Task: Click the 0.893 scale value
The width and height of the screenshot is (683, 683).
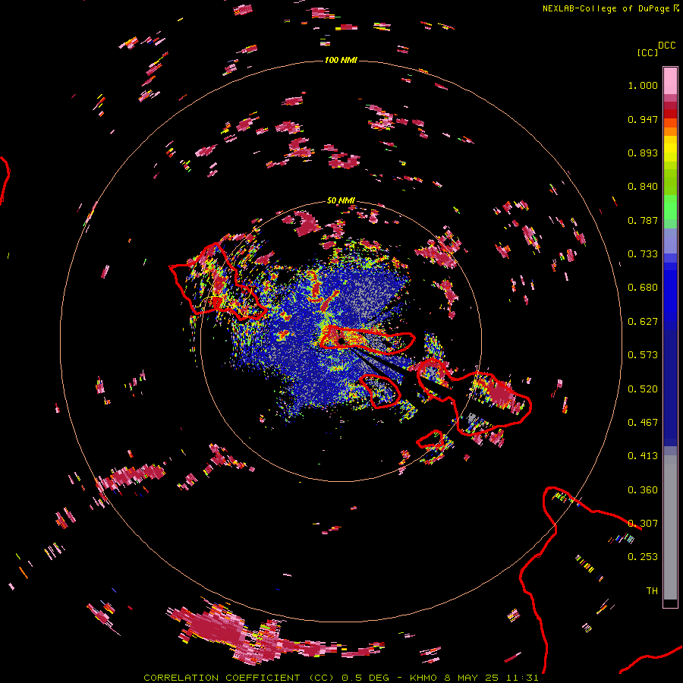Action: pyautogui.click(x=643, y=153)
